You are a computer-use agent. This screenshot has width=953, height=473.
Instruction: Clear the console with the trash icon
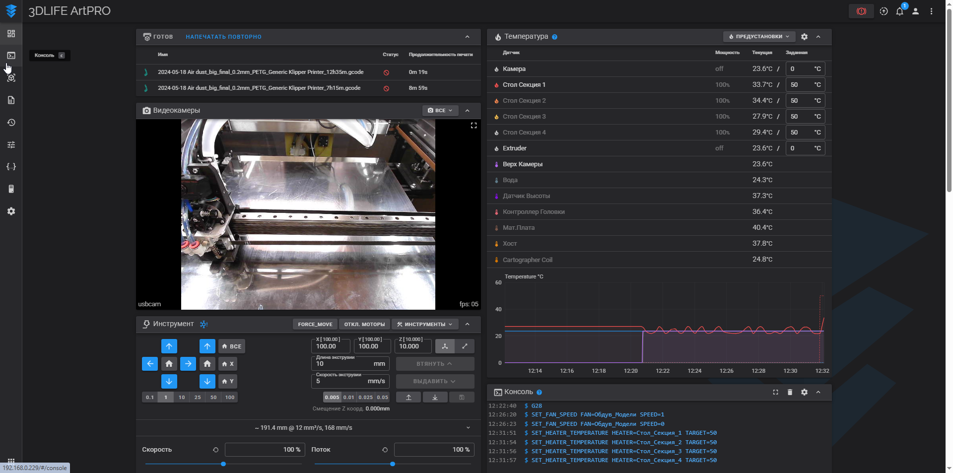(790, 392)
